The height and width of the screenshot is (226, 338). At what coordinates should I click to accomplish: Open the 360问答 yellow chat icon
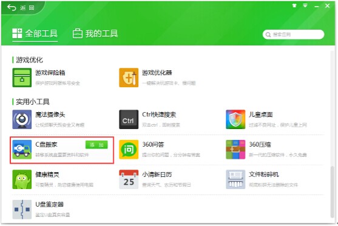point(129,150)
